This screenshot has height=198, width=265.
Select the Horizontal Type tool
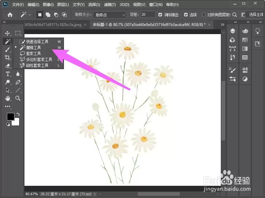coord(8,74)
